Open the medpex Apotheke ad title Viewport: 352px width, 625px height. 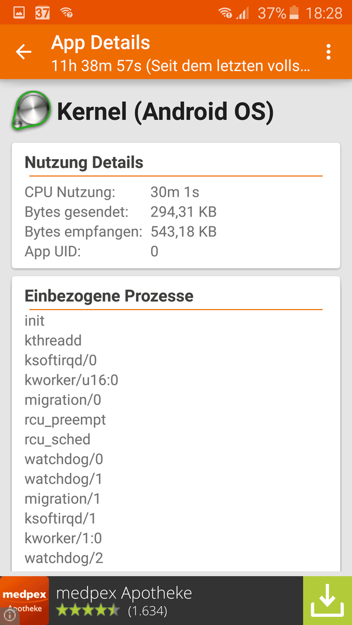point(124,593)
